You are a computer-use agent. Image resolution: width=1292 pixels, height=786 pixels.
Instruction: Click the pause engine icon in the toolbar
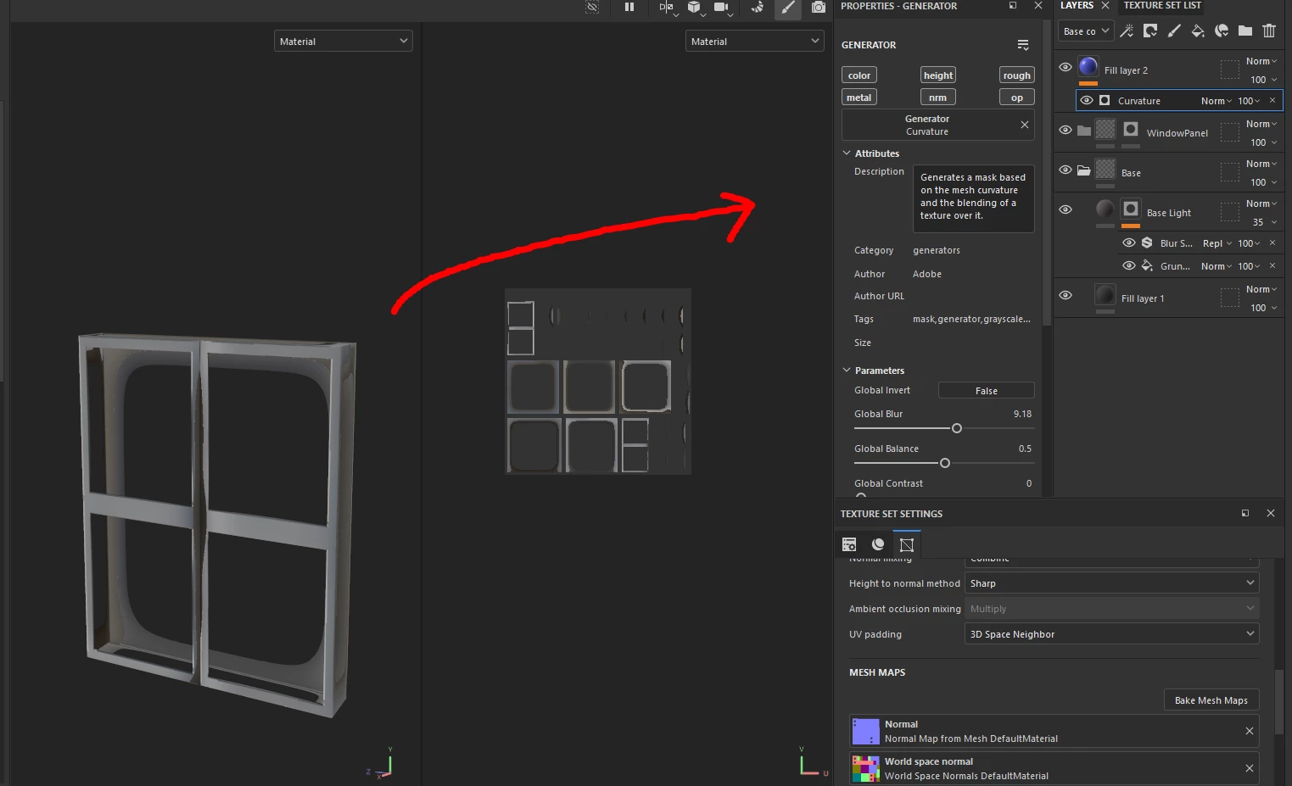coord(629,7)
